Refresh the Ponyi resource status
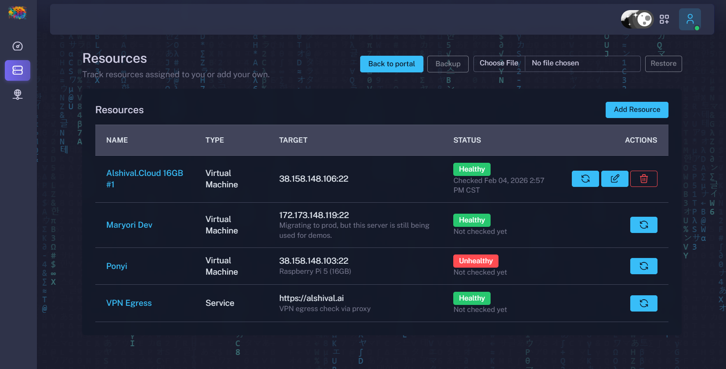Image resolution: width=726 pixels, height=369 pixels. tap(643, 266)
